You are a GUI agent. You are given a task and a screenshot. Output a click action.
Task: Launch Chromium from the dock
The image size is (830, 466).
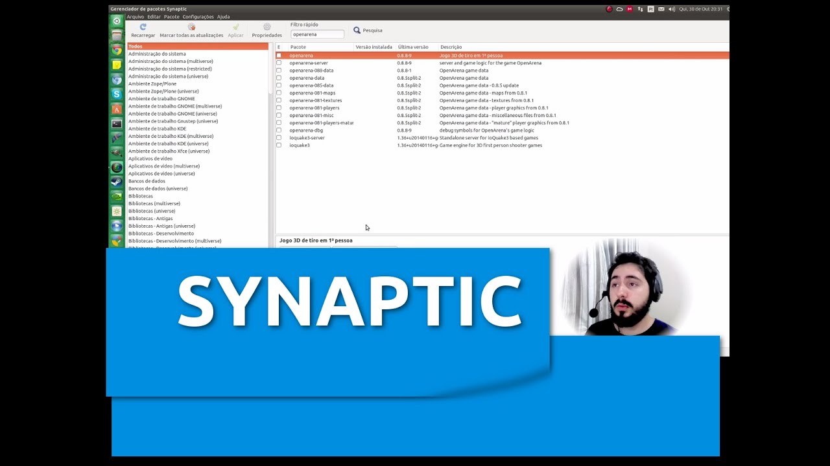click(117, 80)
